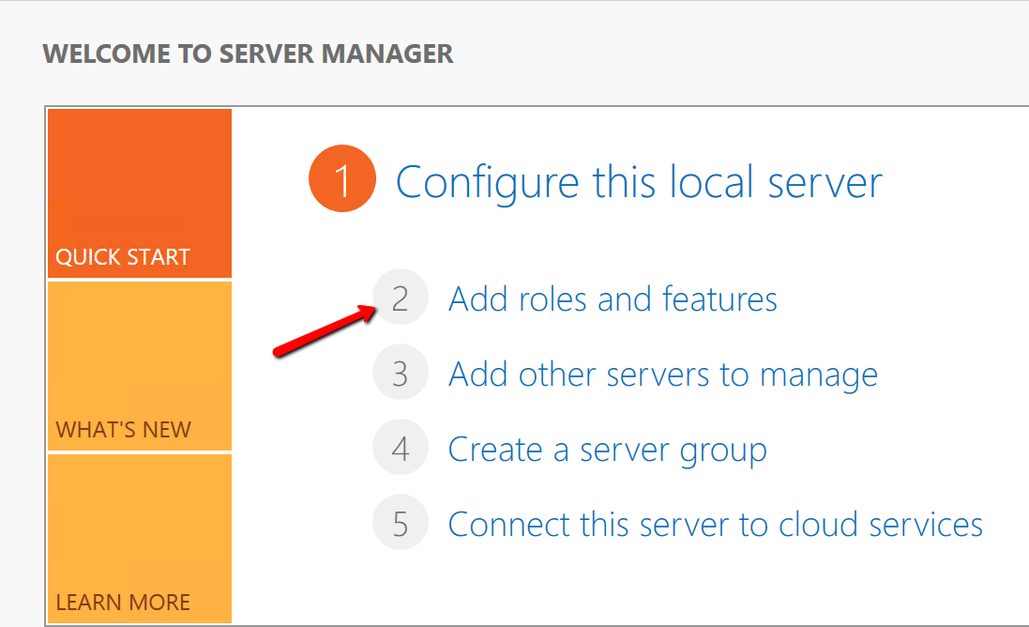Open Connect this server to cloud services

[x=715, y=524]
